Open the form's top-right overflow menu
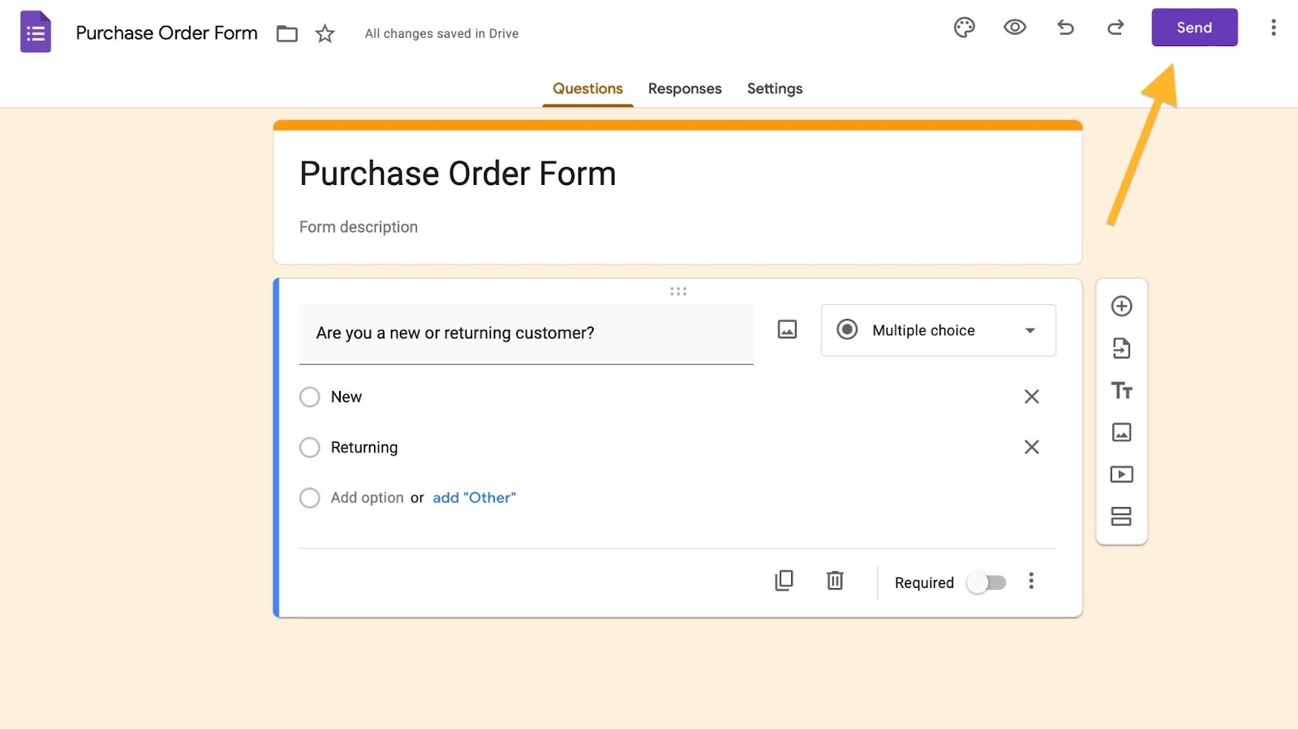This screenshot has width=1298, height=730. point(1273,28)
